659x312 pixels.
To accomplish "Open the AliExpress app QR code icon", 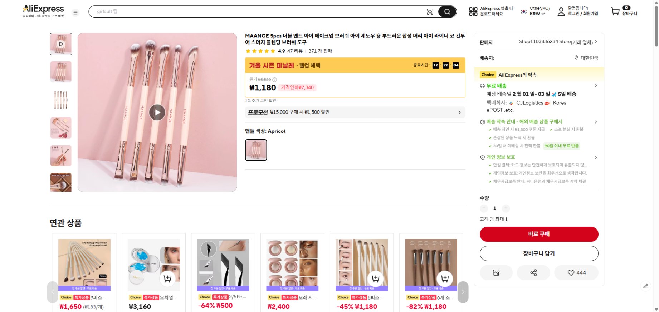I will point(473,11).
